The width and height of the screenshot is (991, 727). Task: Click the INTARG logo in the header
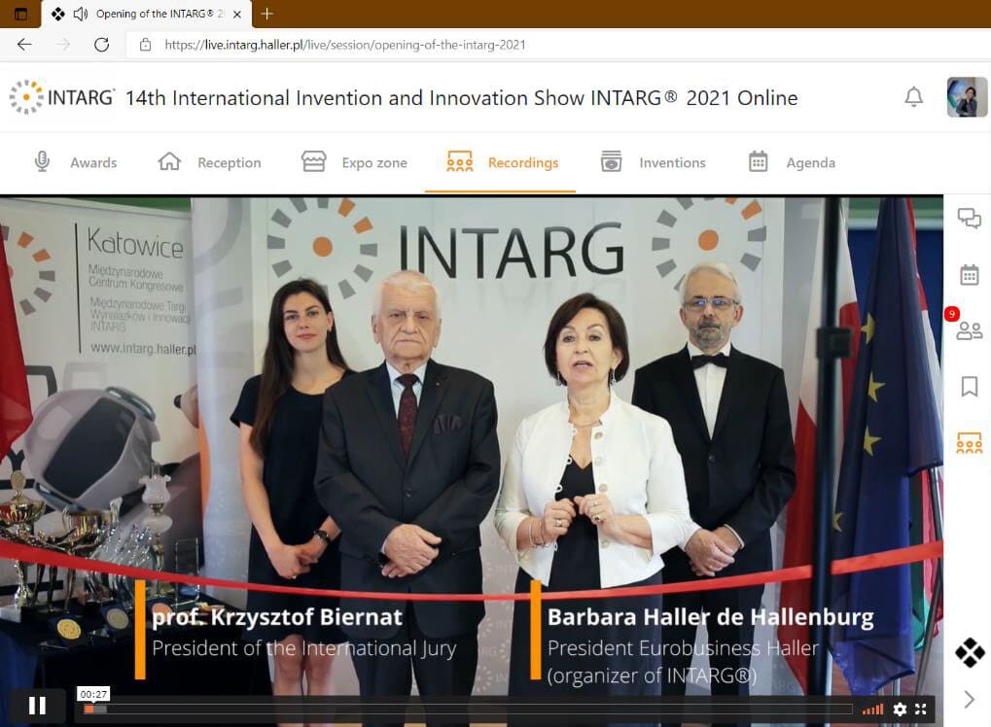point(61,97)
